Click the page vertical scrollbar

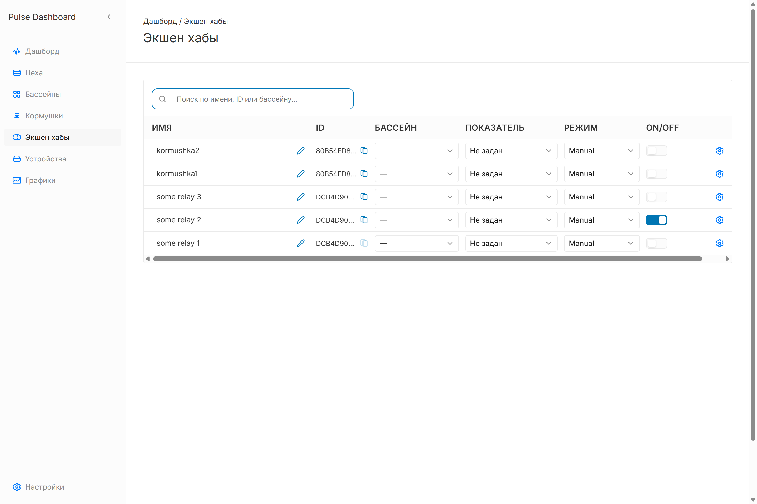pyautogui.click(x=753, y=225)
